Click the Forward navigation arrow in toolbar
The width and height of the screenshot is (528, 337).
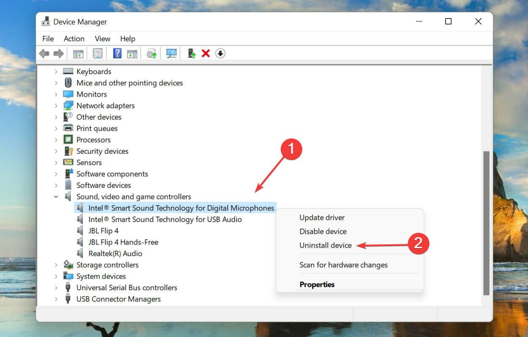[x=58, y=53]
